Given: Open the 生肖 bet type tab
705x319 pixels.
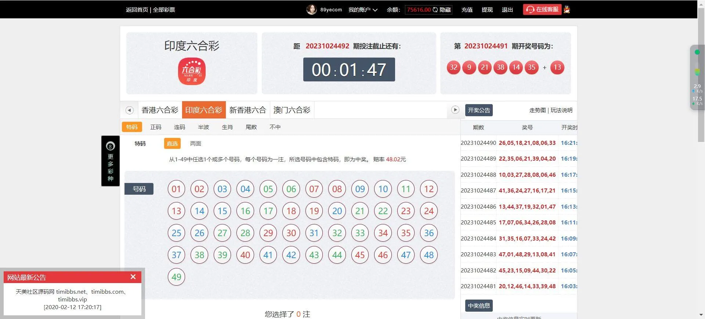Looking at the screenshot, I should [227, 127].
